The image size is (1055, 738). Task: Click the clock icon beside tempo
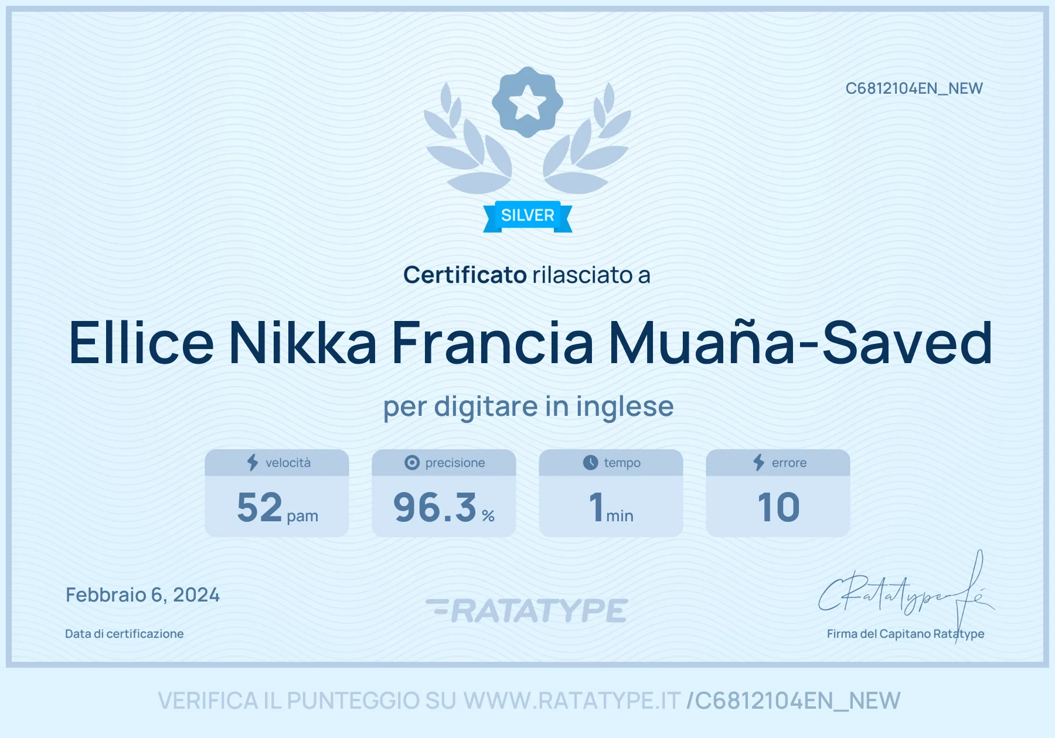coord(590,463)
